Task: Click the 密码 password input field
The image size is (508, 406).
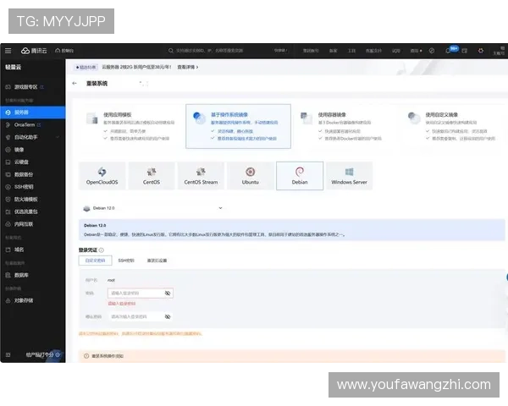Action: click(x=134, y=293)
